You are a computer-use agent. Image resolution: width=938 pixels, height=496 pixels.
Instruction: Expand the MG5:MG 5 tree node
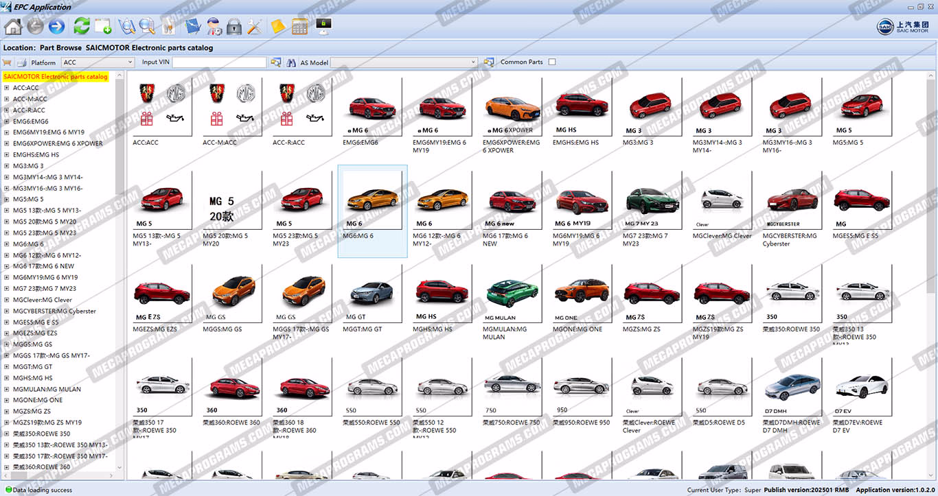pos(6,200)
